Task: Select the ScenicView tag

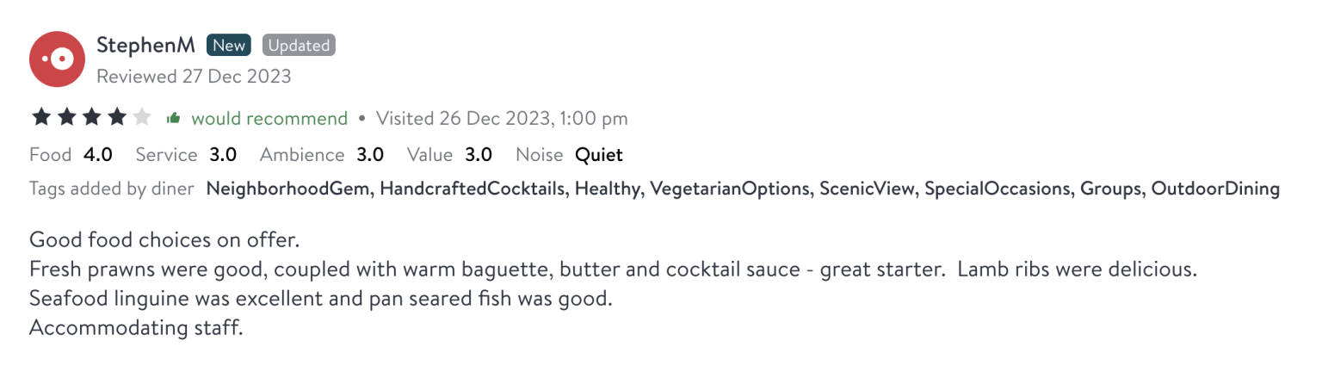Action: [867, 189]
